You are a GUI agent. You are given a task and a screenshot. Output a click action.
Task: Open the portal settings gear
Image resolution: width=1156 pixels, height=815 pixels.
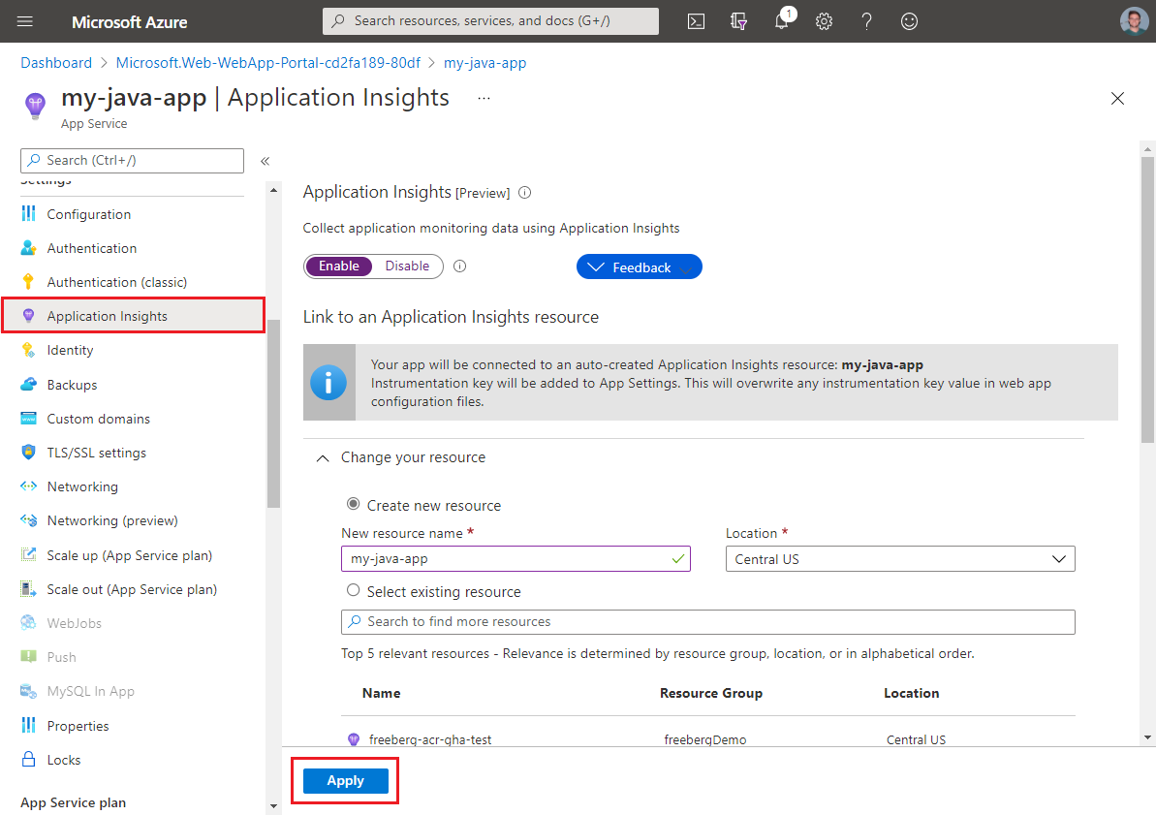coord(824,20)
